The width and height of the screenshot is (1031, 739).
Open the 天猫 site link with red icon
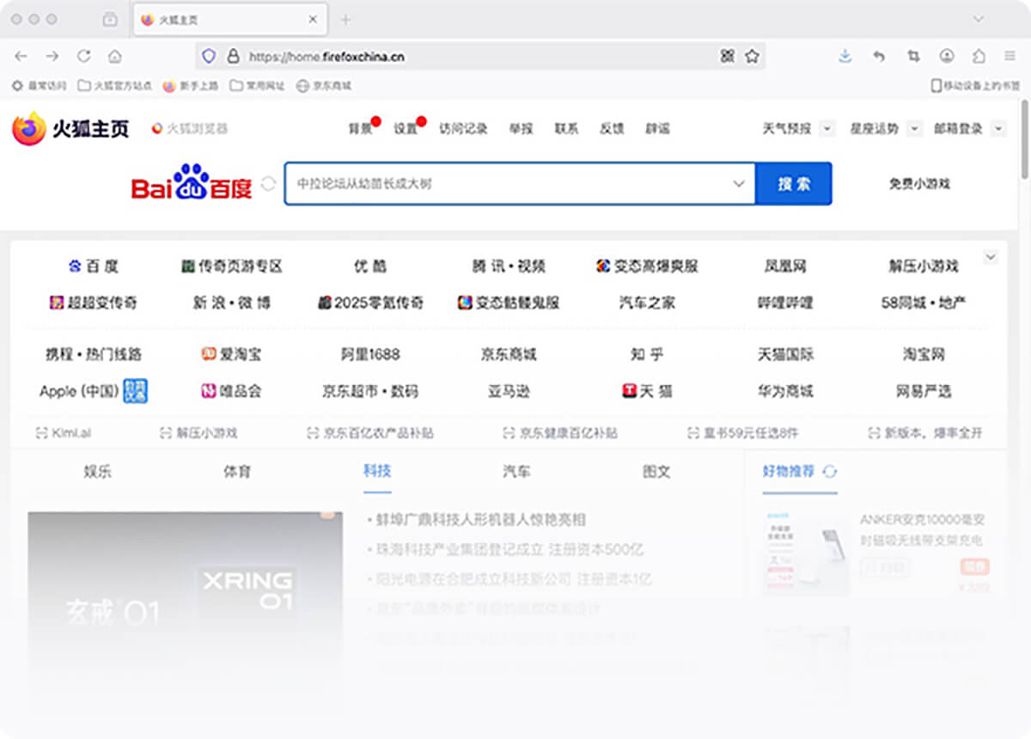647,391
